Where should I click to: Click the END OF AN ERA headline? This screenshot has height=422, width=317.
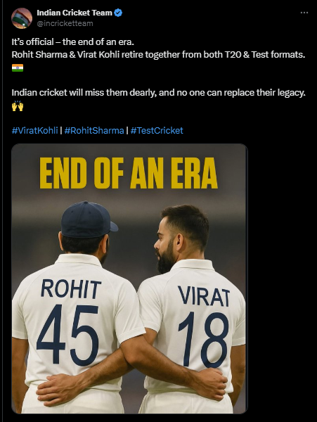[129, 173]
